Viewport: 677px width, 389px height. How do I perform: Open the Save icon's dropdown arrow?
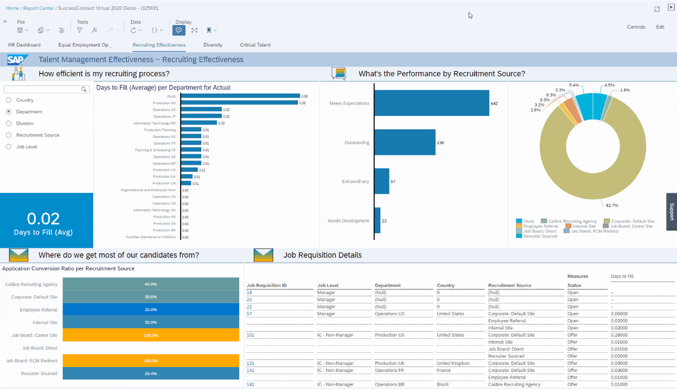[26, 30]
